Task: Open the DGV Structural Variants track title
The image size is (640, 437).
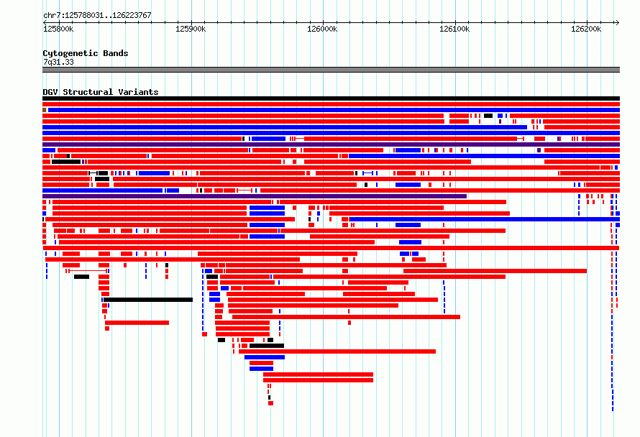Action: pos(101,92)
